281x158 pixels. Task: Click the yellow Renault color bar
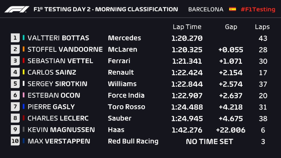coord(24,72)
